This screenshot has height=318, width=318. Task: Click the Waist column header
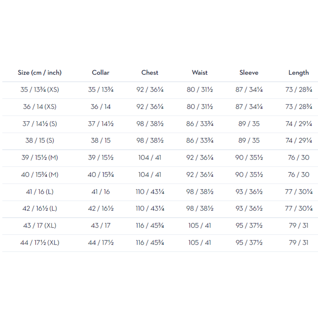200,73
